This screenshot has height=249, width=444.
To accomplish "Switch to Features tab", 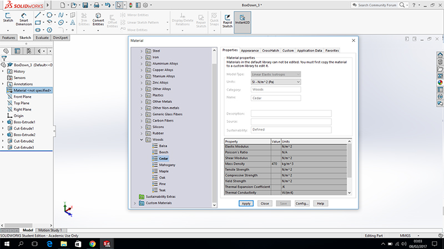I will pyautogui.click(x=8, y=38).
